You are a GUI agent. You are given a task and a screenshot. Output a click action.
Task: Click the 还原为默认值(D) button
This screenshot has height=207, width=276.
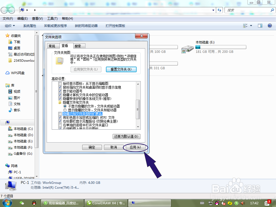tap(127, 136)
